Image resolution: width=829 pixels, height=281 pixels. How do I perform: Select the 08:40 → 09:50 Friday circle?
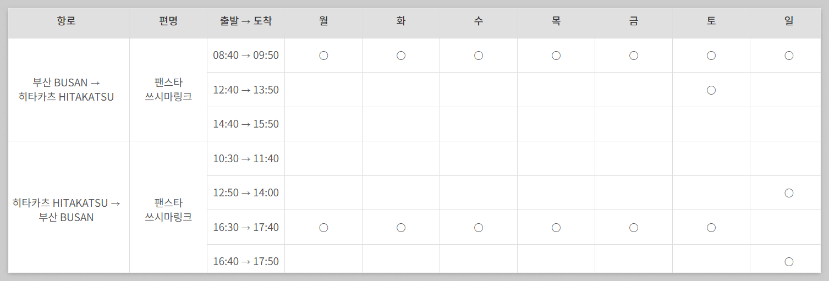tap(634, 56)
